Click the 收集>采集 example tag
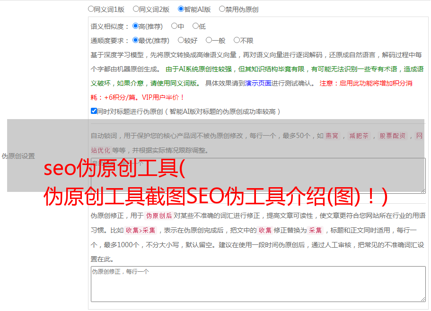 (141, 230)
